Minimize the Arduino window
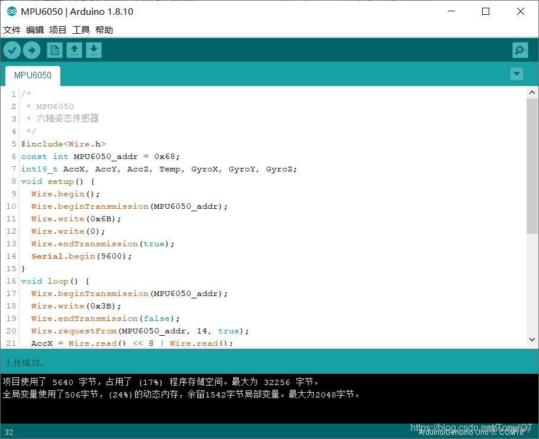This screenshot has height=439, width=539. click(x=451, y=11)
